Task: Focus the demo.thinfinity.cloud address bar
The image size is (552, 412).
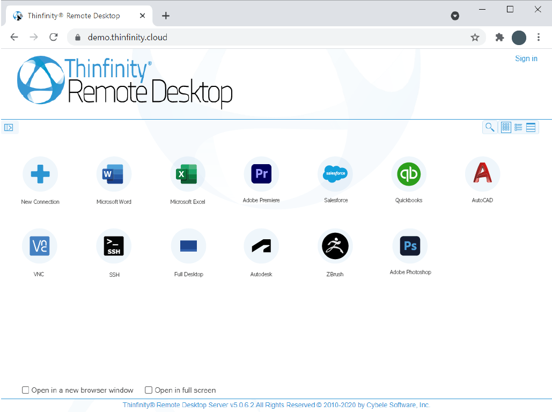Action: 276,38
